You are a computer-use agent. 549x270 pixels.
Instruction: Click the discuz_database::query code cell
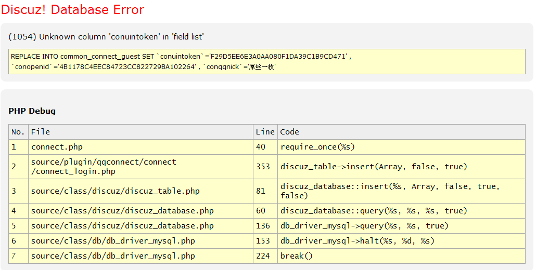[374, 211]
